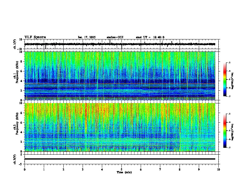Click the ch.2 spectrogram panel
Viewport: 246px width, 190px height.
point(120,127)
